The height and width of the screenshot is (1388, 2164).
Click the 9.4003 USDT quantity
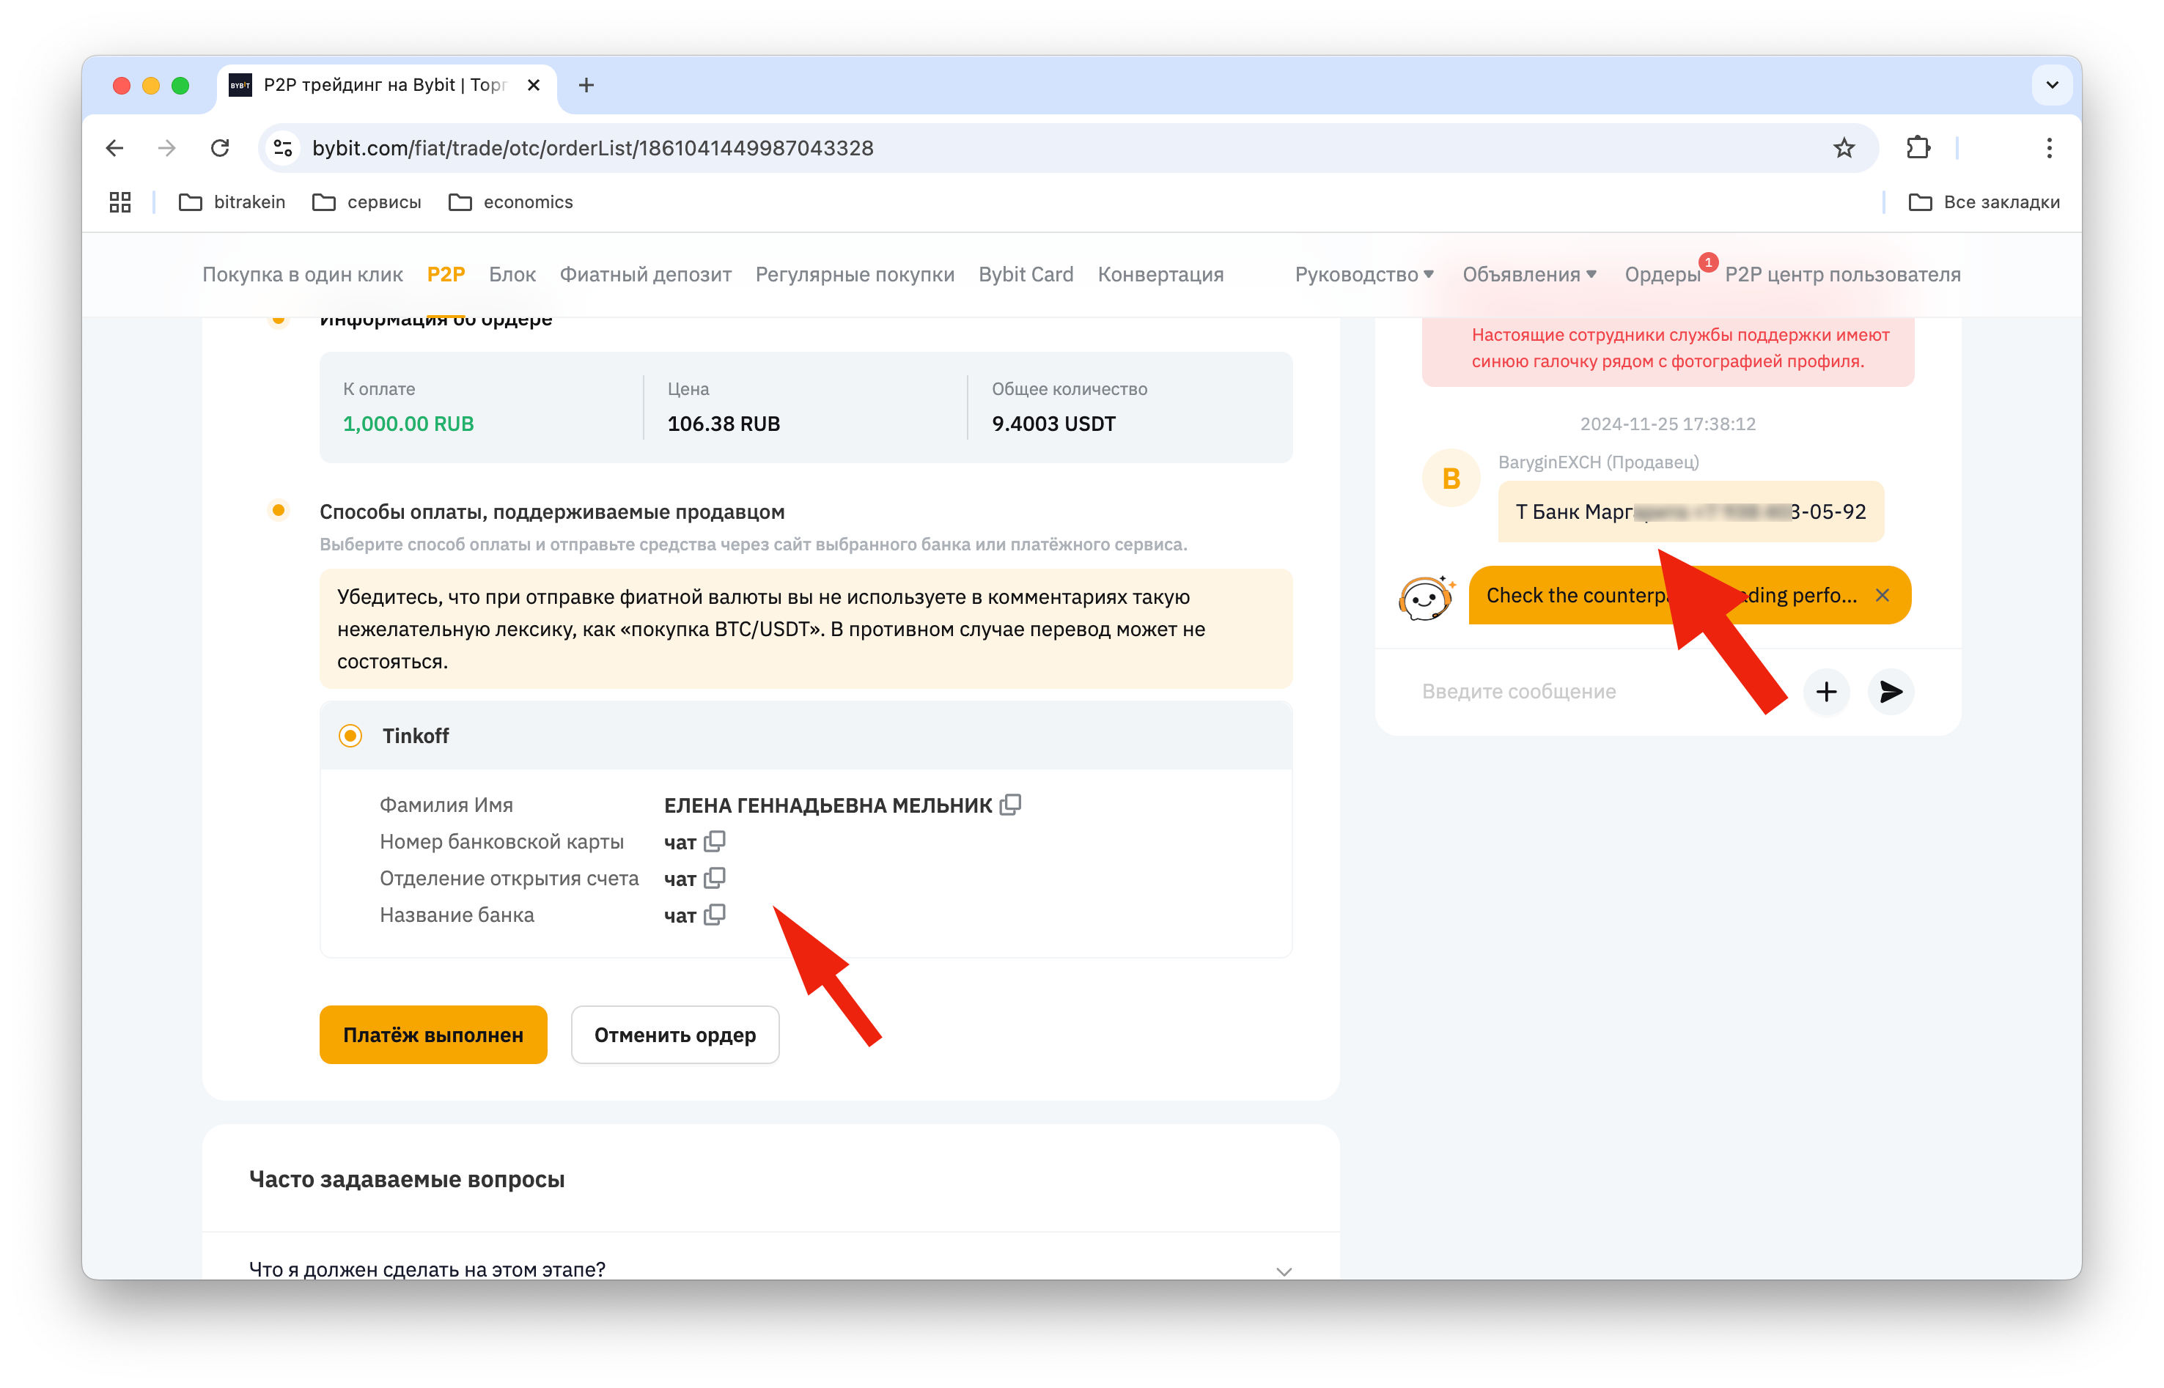tap(1053, 424)
